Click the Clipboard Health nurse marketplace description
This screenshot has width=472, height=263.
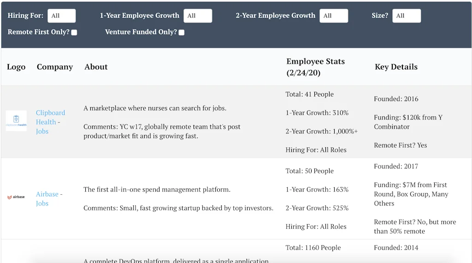click(x=155, y=108)
